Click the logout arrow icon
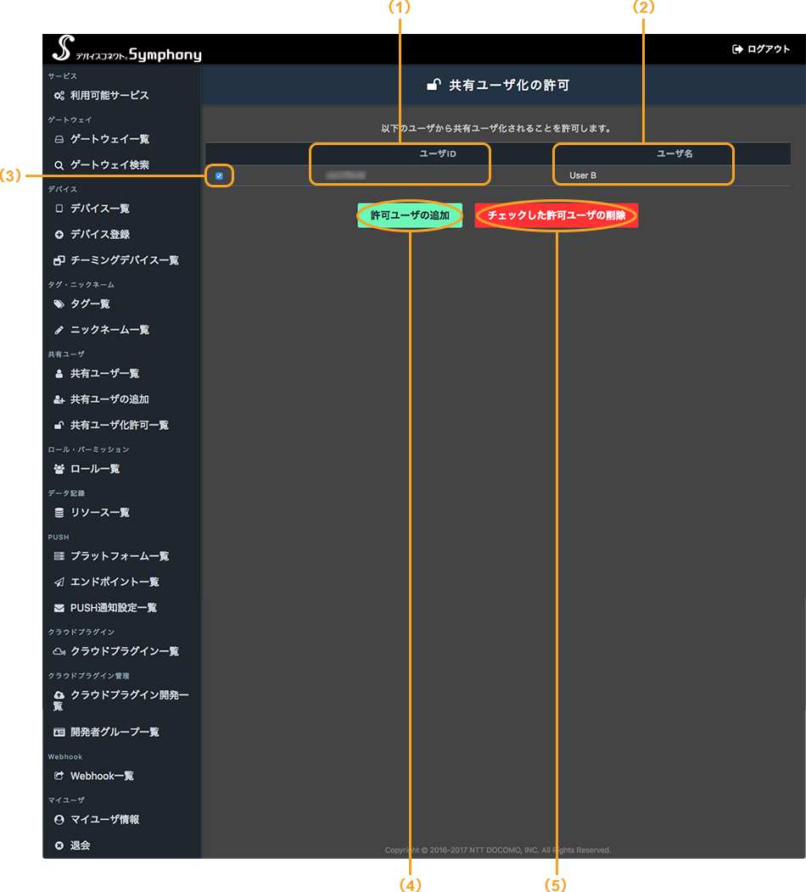 [737, 49]
